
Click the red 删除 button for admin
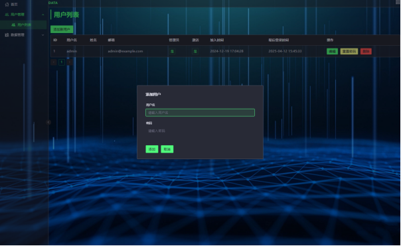(x=366, y=51)
